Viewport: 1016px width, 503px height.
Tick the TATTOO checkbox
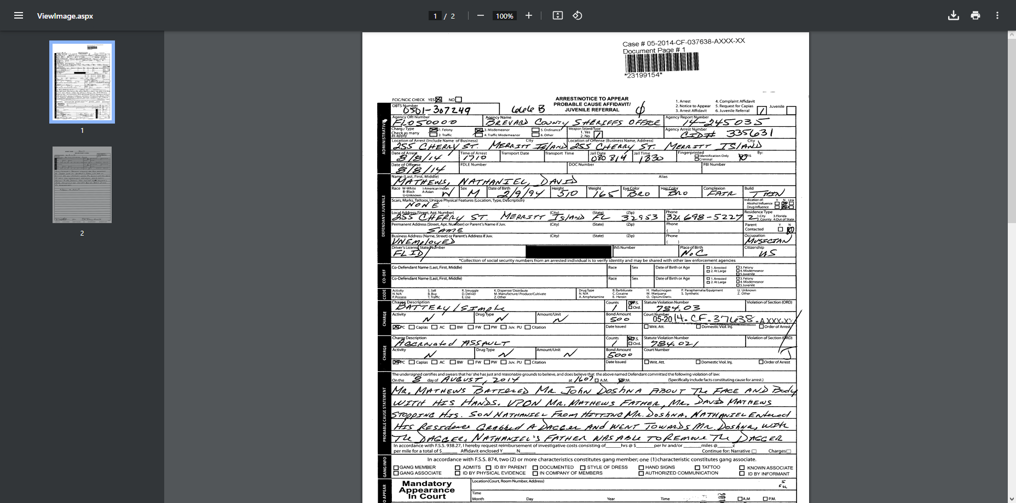[x=696, y=467]
